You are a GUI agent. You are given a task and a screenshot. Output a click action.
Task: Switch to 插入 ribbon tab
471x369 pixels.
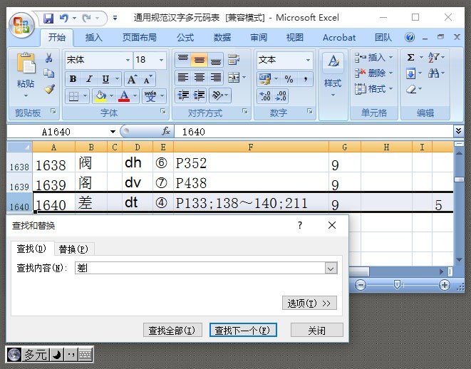[x=94, y=38]
